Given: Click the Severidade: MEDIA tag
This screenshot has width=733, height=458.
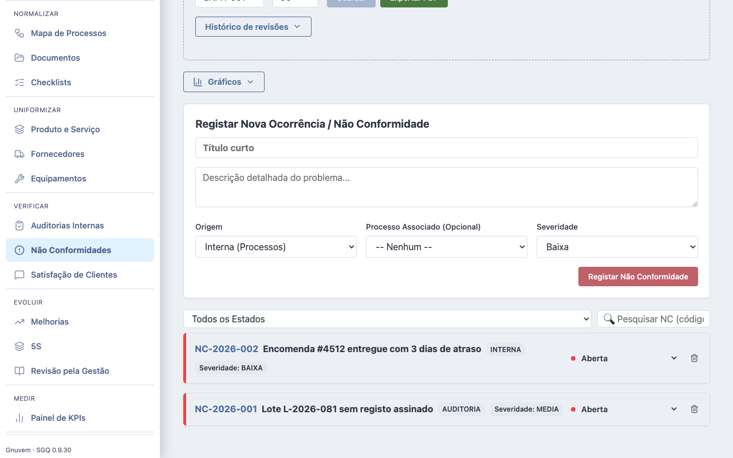Looking at the screenshot, I should click(x=526, y=409).
